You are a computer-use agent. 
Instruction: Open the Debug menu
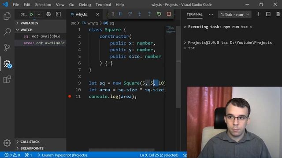click(85, 5)
